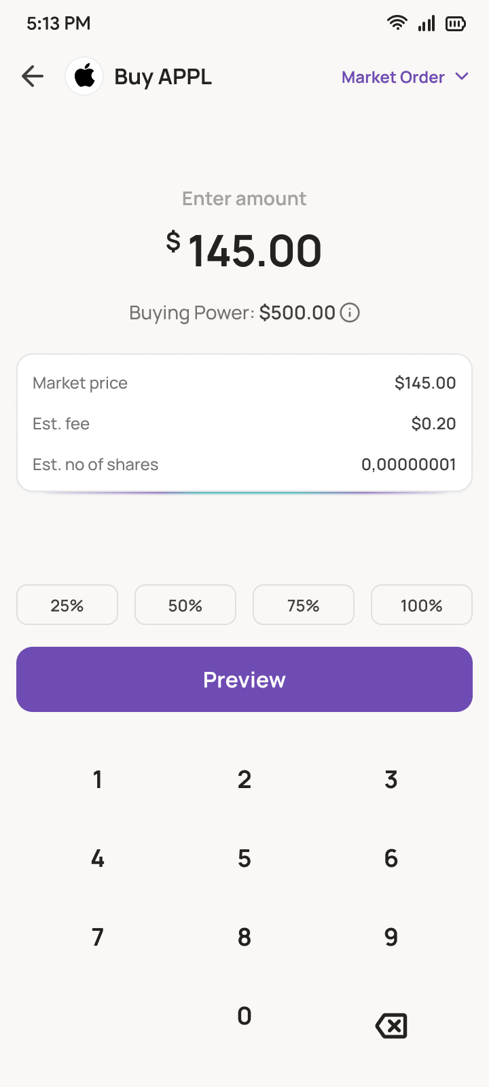Tap the battery status icon

tap(455, 24)
